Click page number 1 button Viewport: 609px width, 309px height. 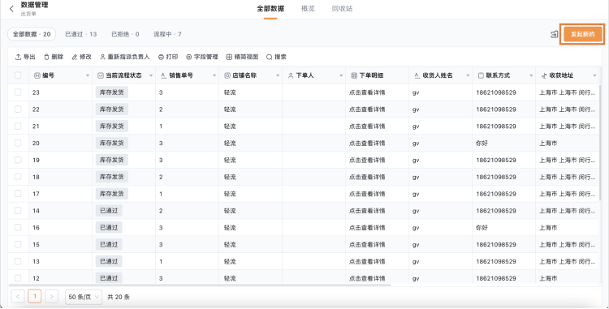(x=35, y=297)
